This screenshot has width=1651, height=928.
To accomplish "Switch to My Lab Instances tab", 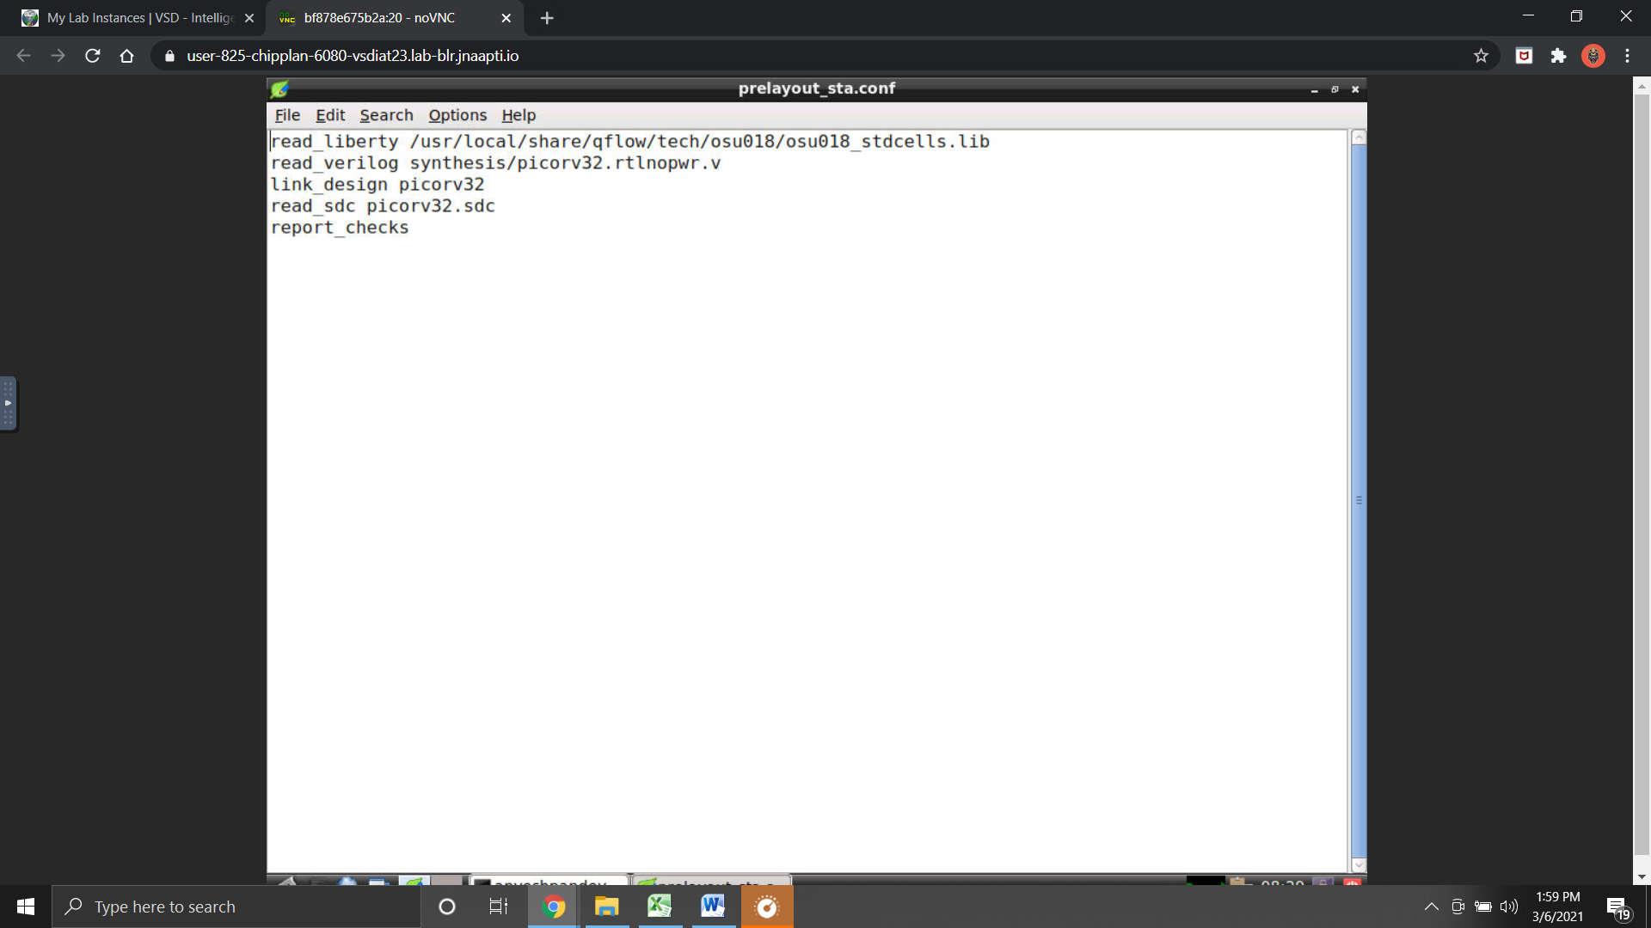I will (x=129, y=18).
